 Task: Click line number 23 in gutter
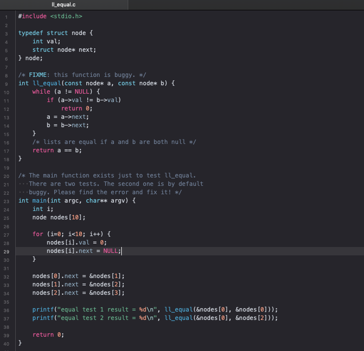pyautogui.click(x=6, y=202)
